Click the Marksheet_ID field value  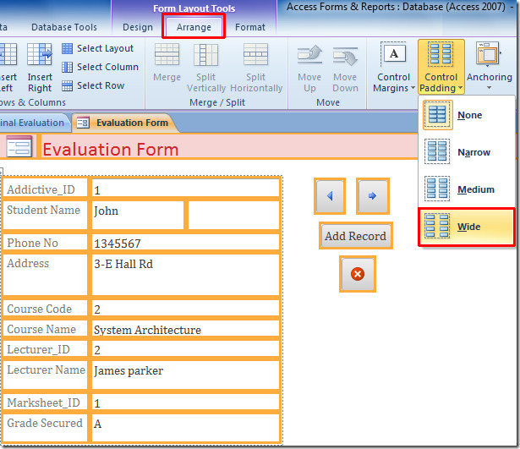tap(185, 402)
